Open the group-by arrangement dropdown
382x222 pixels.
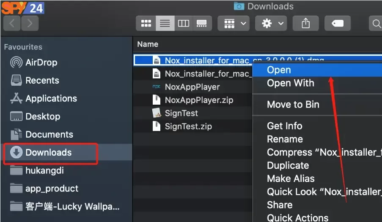tap(234, 23)
